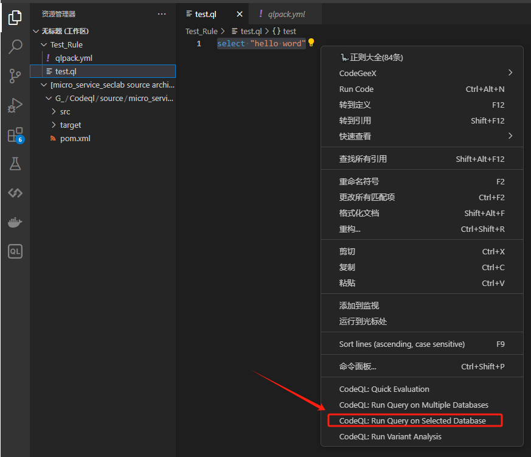The image size is (531, 457).
Task: Click the select keyword in editor
Action: coord(231,43)
